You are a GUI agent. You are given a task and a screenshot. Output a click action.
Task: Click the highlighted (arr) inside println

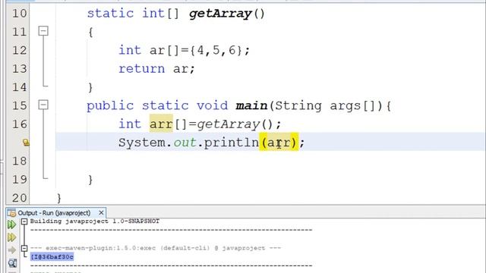[x=279, y=142]
